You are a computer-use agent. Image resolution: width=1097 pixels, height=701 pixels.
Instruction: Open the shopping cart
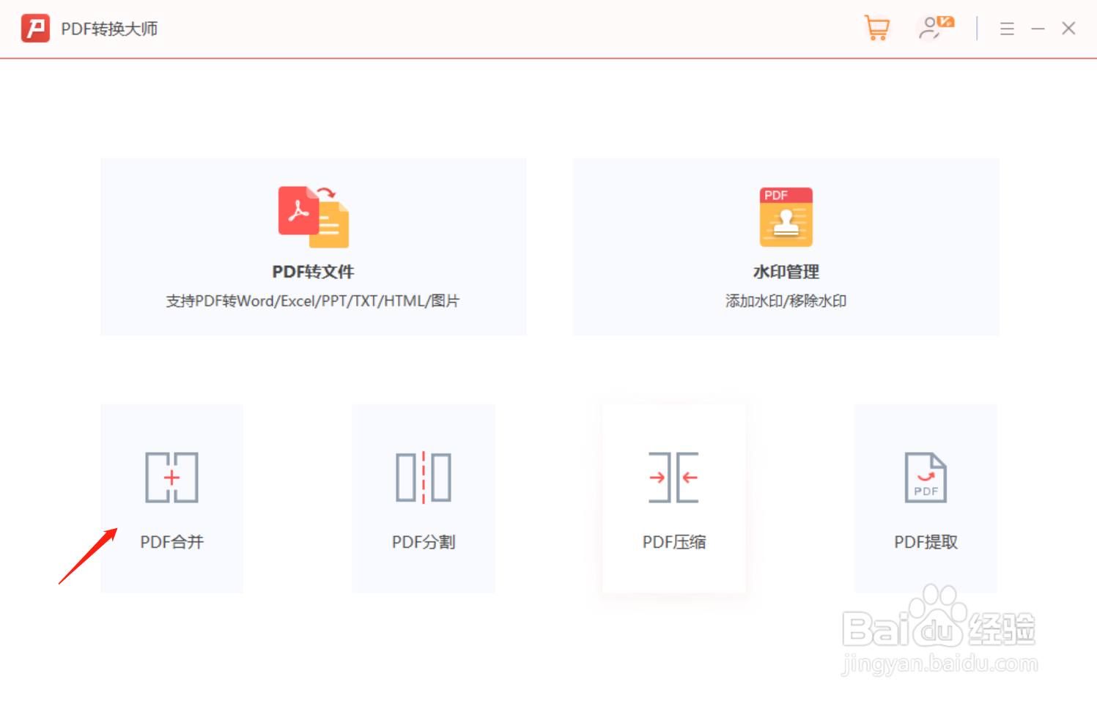pos(877,29)
